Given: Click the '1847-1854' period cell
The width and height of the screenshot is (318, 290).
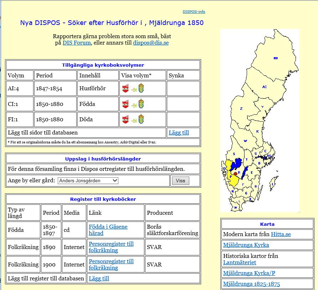Looking at the screenshot, I should [x=55, y=88].
